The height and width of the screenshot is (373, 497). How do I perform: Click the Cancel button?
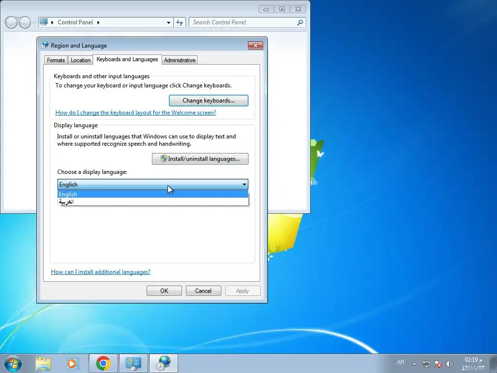pyautogui.click(x=203, y=291)
